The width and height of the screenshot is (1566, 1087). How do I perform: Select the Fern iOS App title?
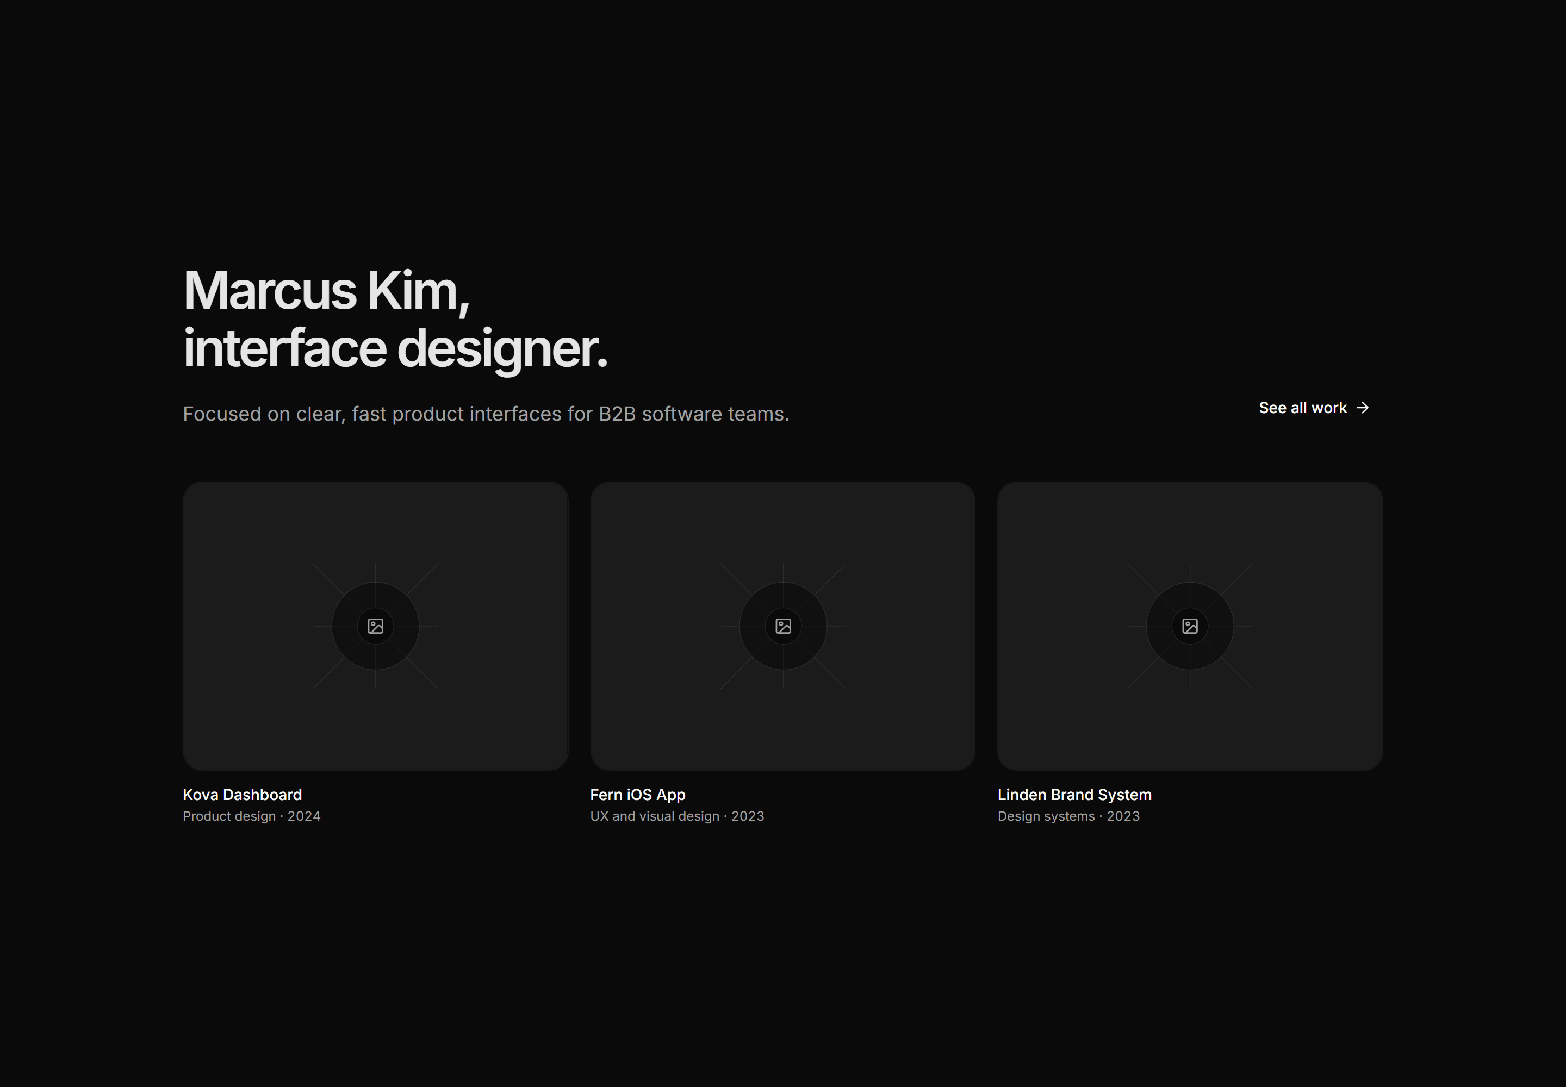[x=637, y=795]
